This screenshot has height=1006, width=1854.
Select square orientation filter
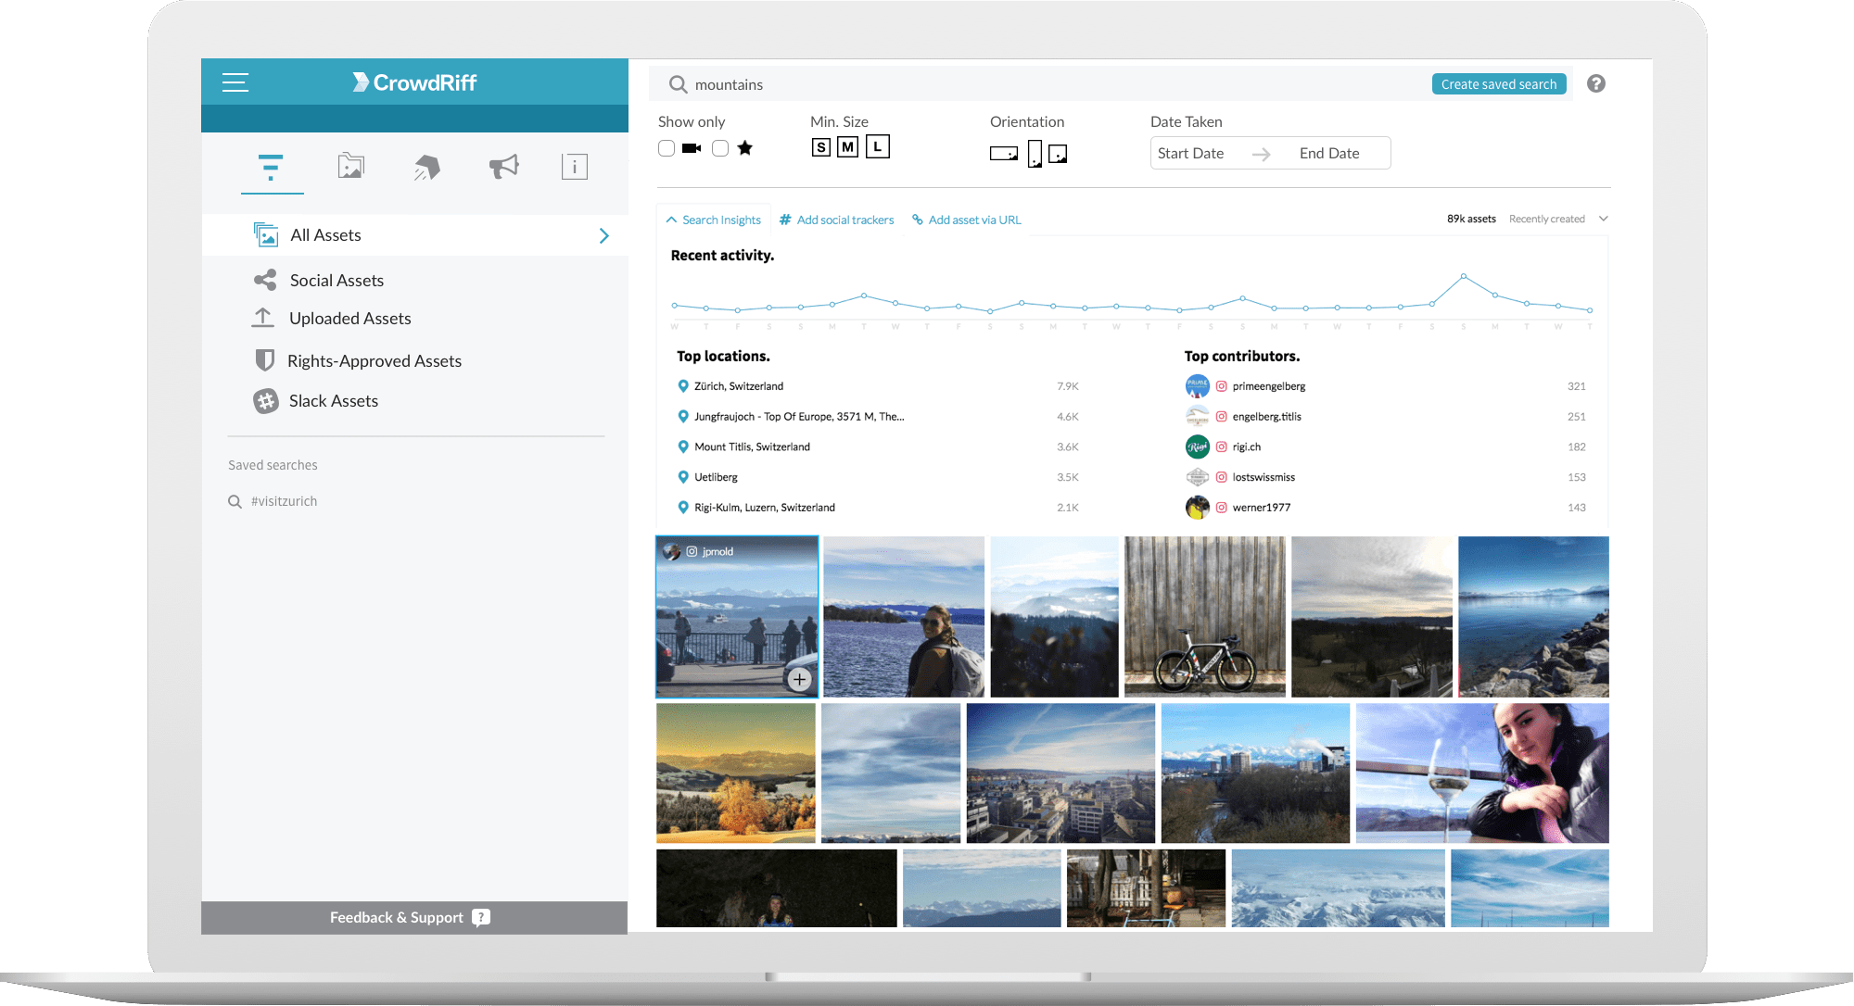[1058, 154]
